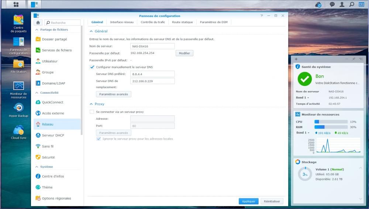Toggle Ignorer le serveur proxy checkbox

pyautogui.click(x=99, y=139)
